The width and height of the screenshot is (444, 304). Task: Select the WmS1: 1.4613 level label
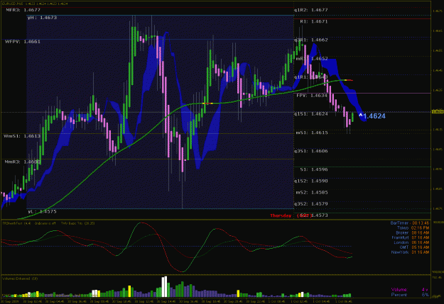click(22, 136)
